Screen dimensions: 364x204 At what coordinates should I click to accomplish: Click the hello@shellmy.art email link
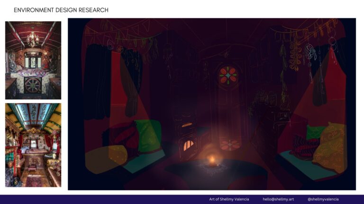[x=278, y=199]
